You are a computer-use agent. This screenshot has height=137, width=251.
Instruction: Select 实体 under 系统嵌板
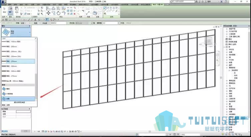pos(235,75)
